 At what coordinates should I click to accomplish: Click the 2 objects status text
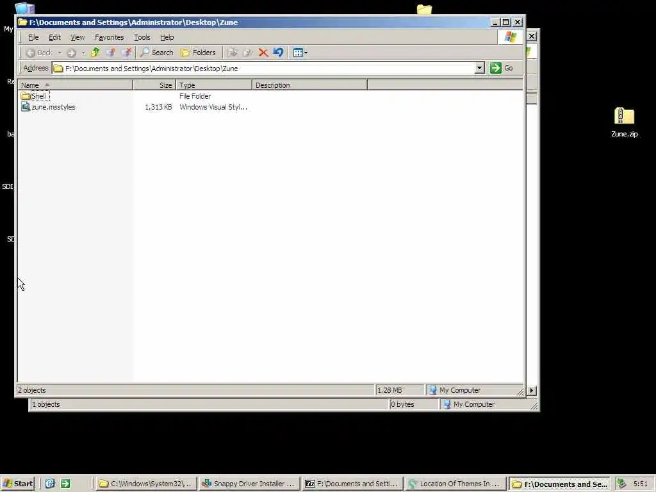coord(32,390)
